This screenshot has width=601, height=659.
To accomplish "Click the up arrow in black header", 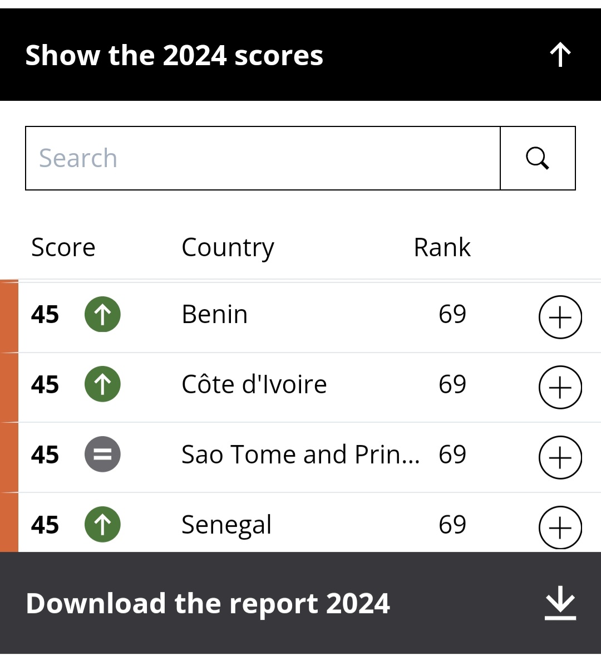I will [560, 55].
